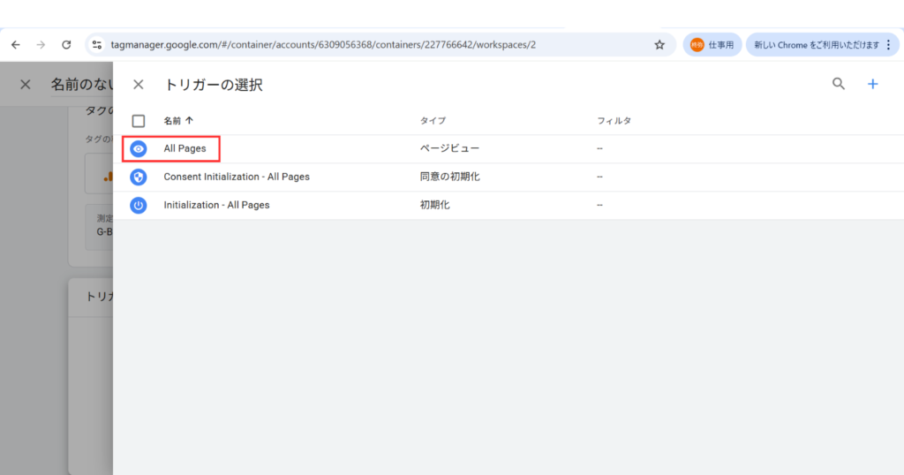Open trigger search with magnifier icon
This screenshot has width=904, height=475.
[839, 84]
